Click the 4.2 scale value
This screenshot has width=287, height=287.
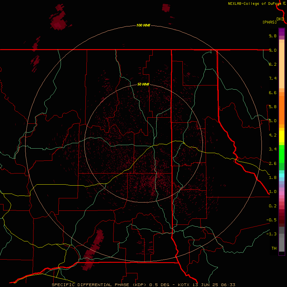(273, 135)
